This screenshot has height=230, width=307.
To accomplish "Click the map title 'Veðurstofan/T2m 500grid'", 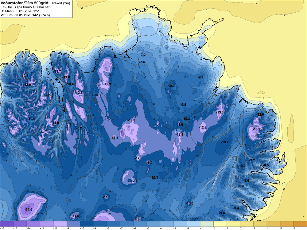I will tap(25, 3).
